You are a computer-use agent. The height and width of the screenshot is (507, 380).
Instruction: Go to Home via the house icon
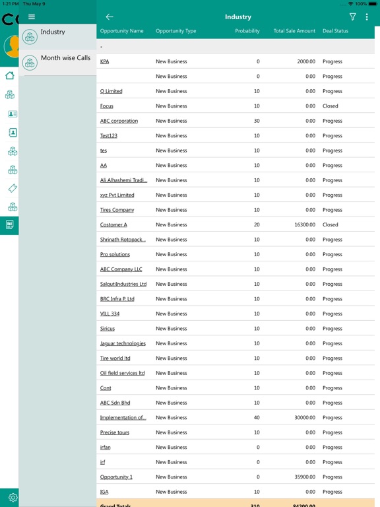10,75
